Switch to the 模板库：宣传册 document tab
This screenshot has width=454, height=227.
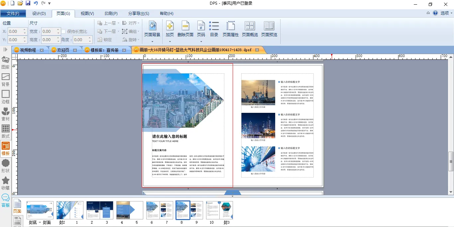[104, 50]
